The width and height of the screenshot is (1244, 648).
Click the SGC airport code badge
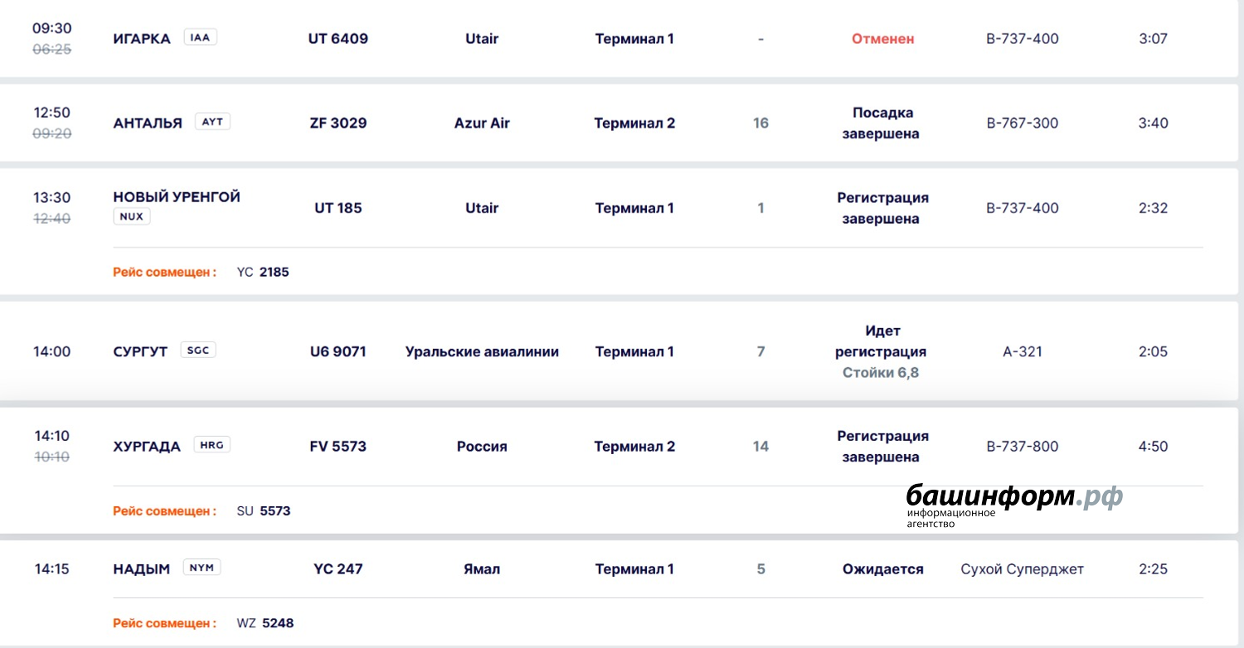tap(198, 351)
